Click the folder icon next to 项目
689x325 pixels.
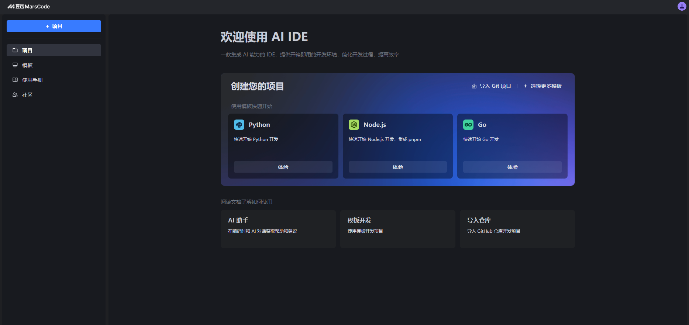[15, 50]
